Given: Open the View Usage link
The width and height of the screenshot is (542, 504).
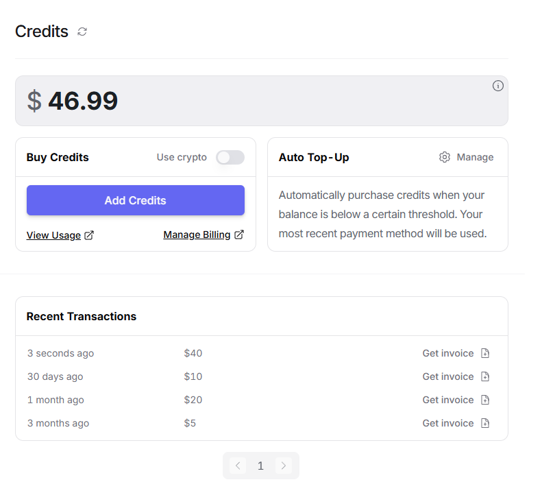Looking at the screenshot, I should (53, 235).
